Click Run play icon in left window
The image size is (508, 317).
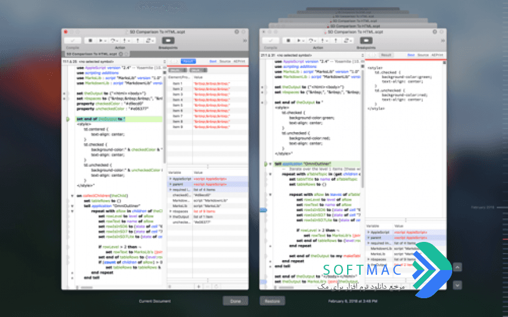pos(102,41)
